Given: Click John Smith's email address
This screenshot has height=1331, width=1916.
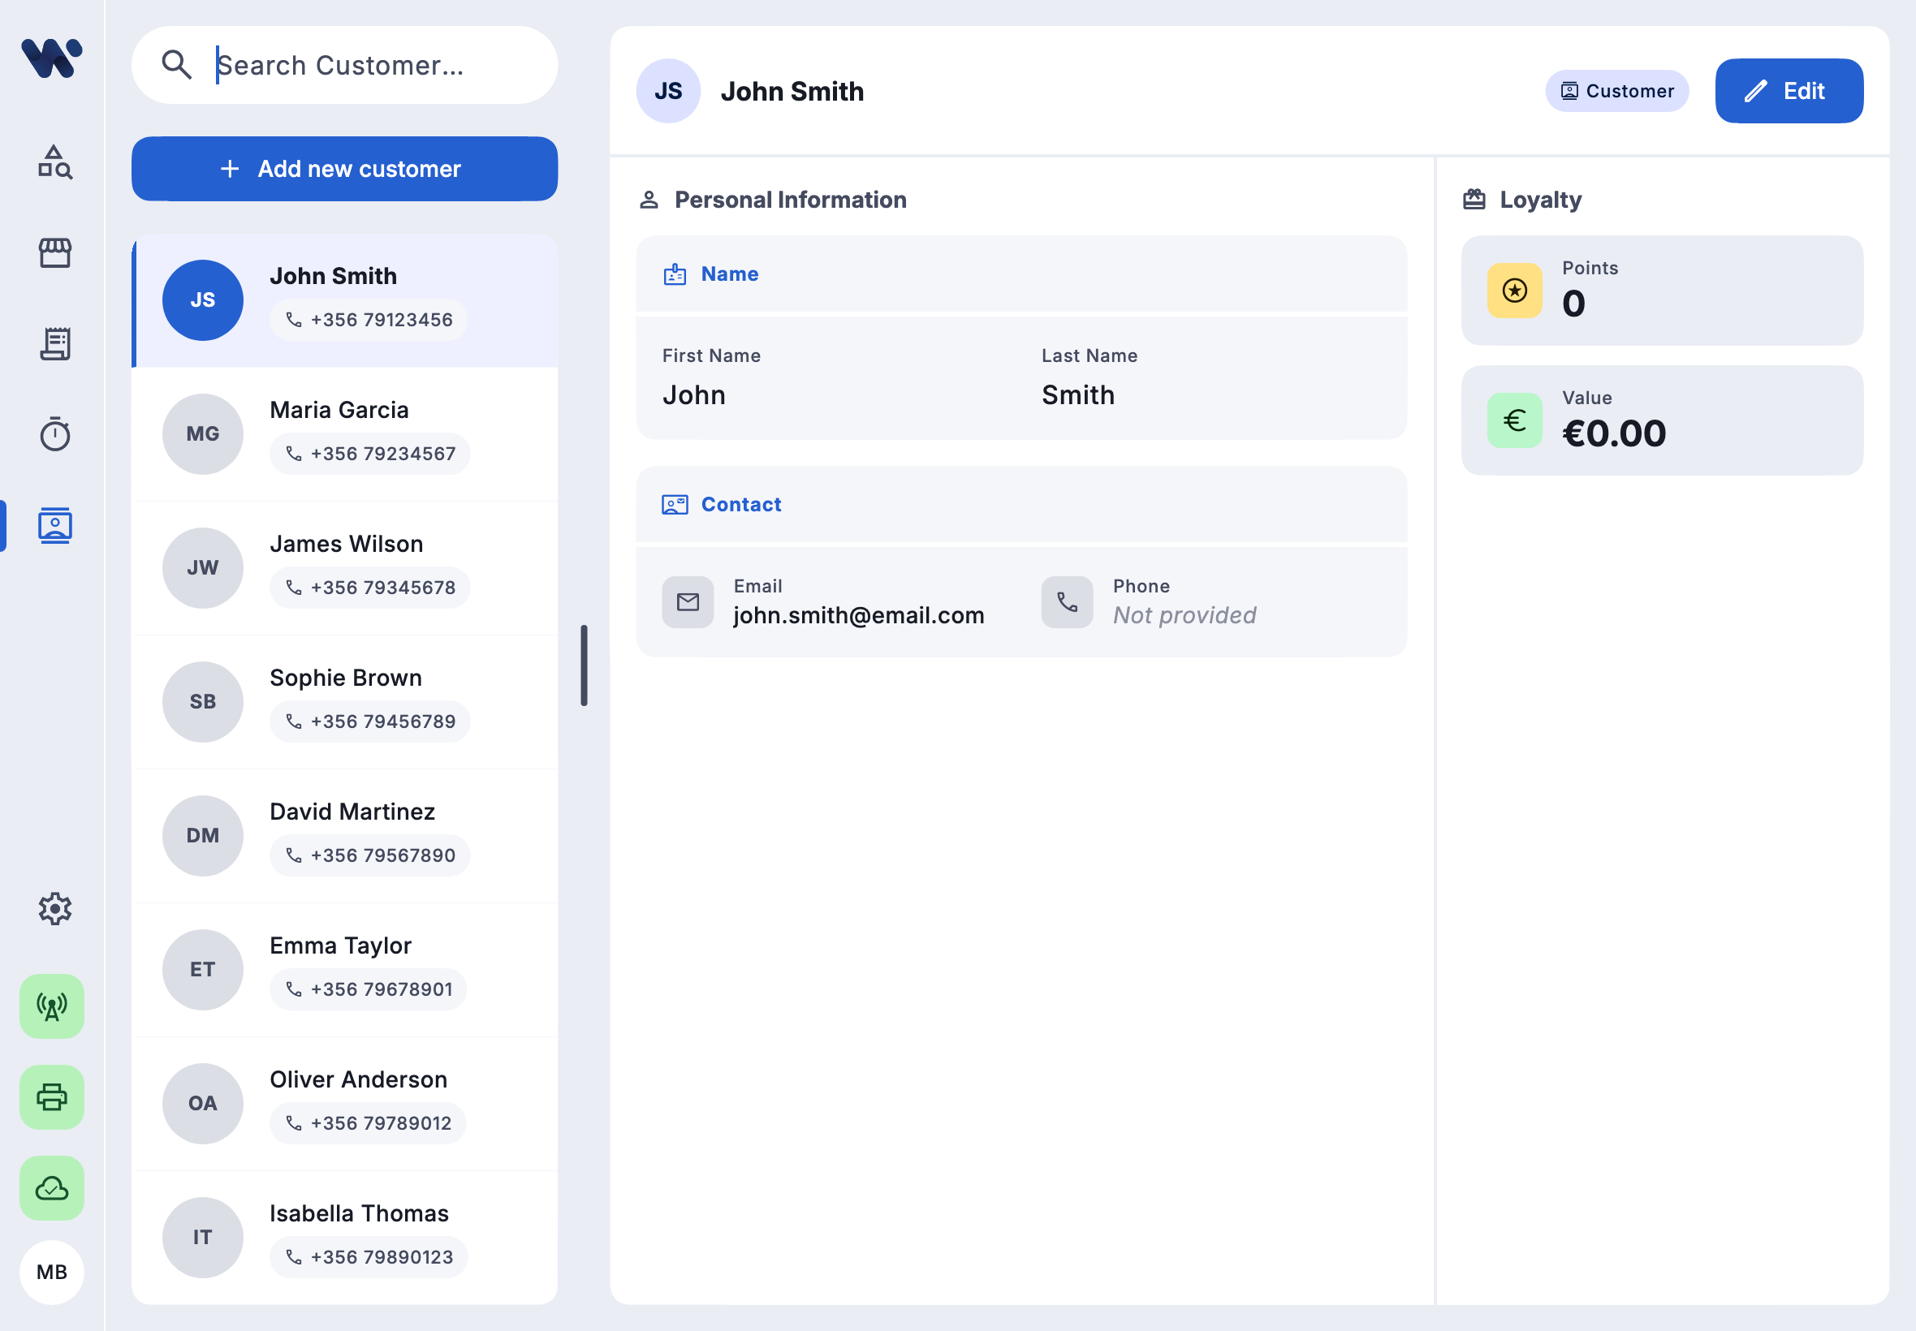Looking at the screenshot, I should [858, 614].
